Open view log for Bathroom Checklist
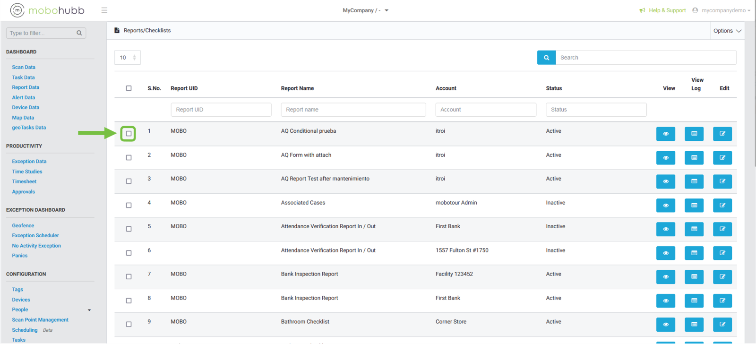Screen dimensions: 756x344 694,325
